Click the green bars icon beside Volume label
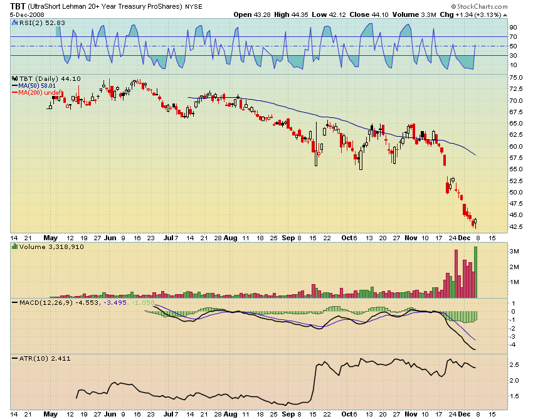Screen dimensions: 533x419 click(x=14, y=247)
